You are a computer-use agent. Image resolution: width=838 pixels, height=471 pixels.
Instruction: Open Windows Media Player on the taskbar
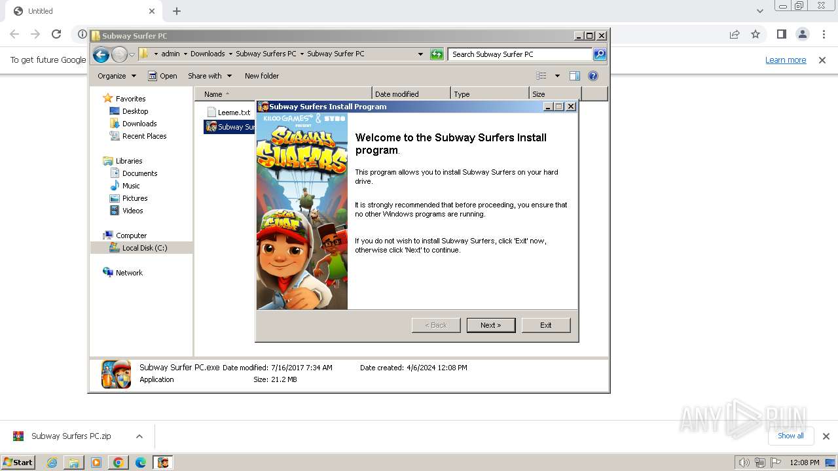(x=96, y=462)
